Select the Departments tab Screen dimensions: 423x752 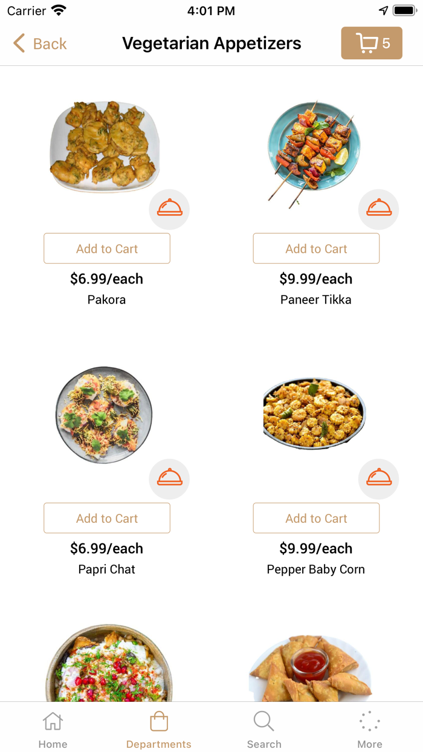158,727
